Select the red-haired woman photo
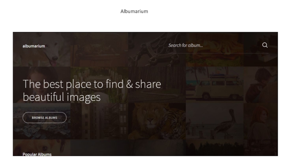This screenshot has width=292, height=164. pyautogui.click(x=261, y=121)
